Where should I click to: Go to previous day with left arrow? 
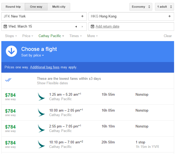76,27
